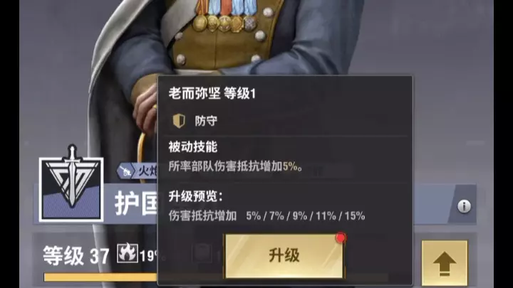Click the gold up-arrow promote button
Image resolution: width=513 pixels, height=288 pixels.
(x=445, y=264)
